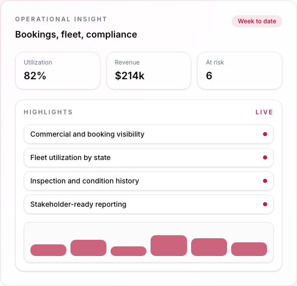Open the Revenue $214k card

pos(148,71)
